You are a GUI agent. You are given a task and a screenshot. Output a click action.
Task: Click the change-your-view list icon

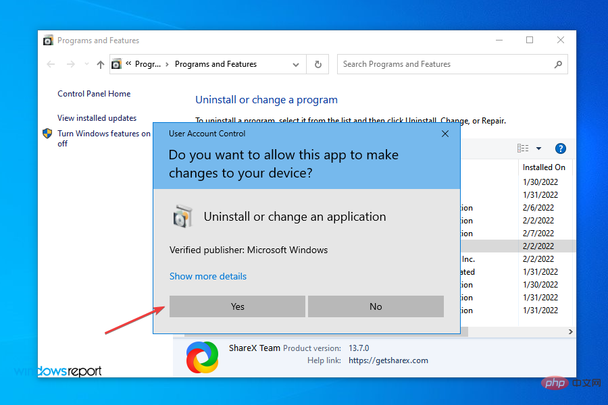coord(522,148)
